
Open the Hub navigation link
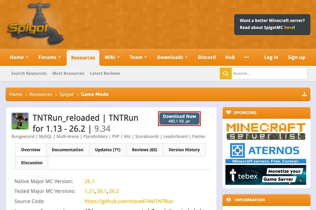click(230, 58)
